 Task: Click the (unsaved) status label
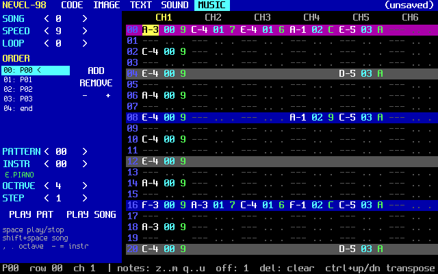(409, 5)
